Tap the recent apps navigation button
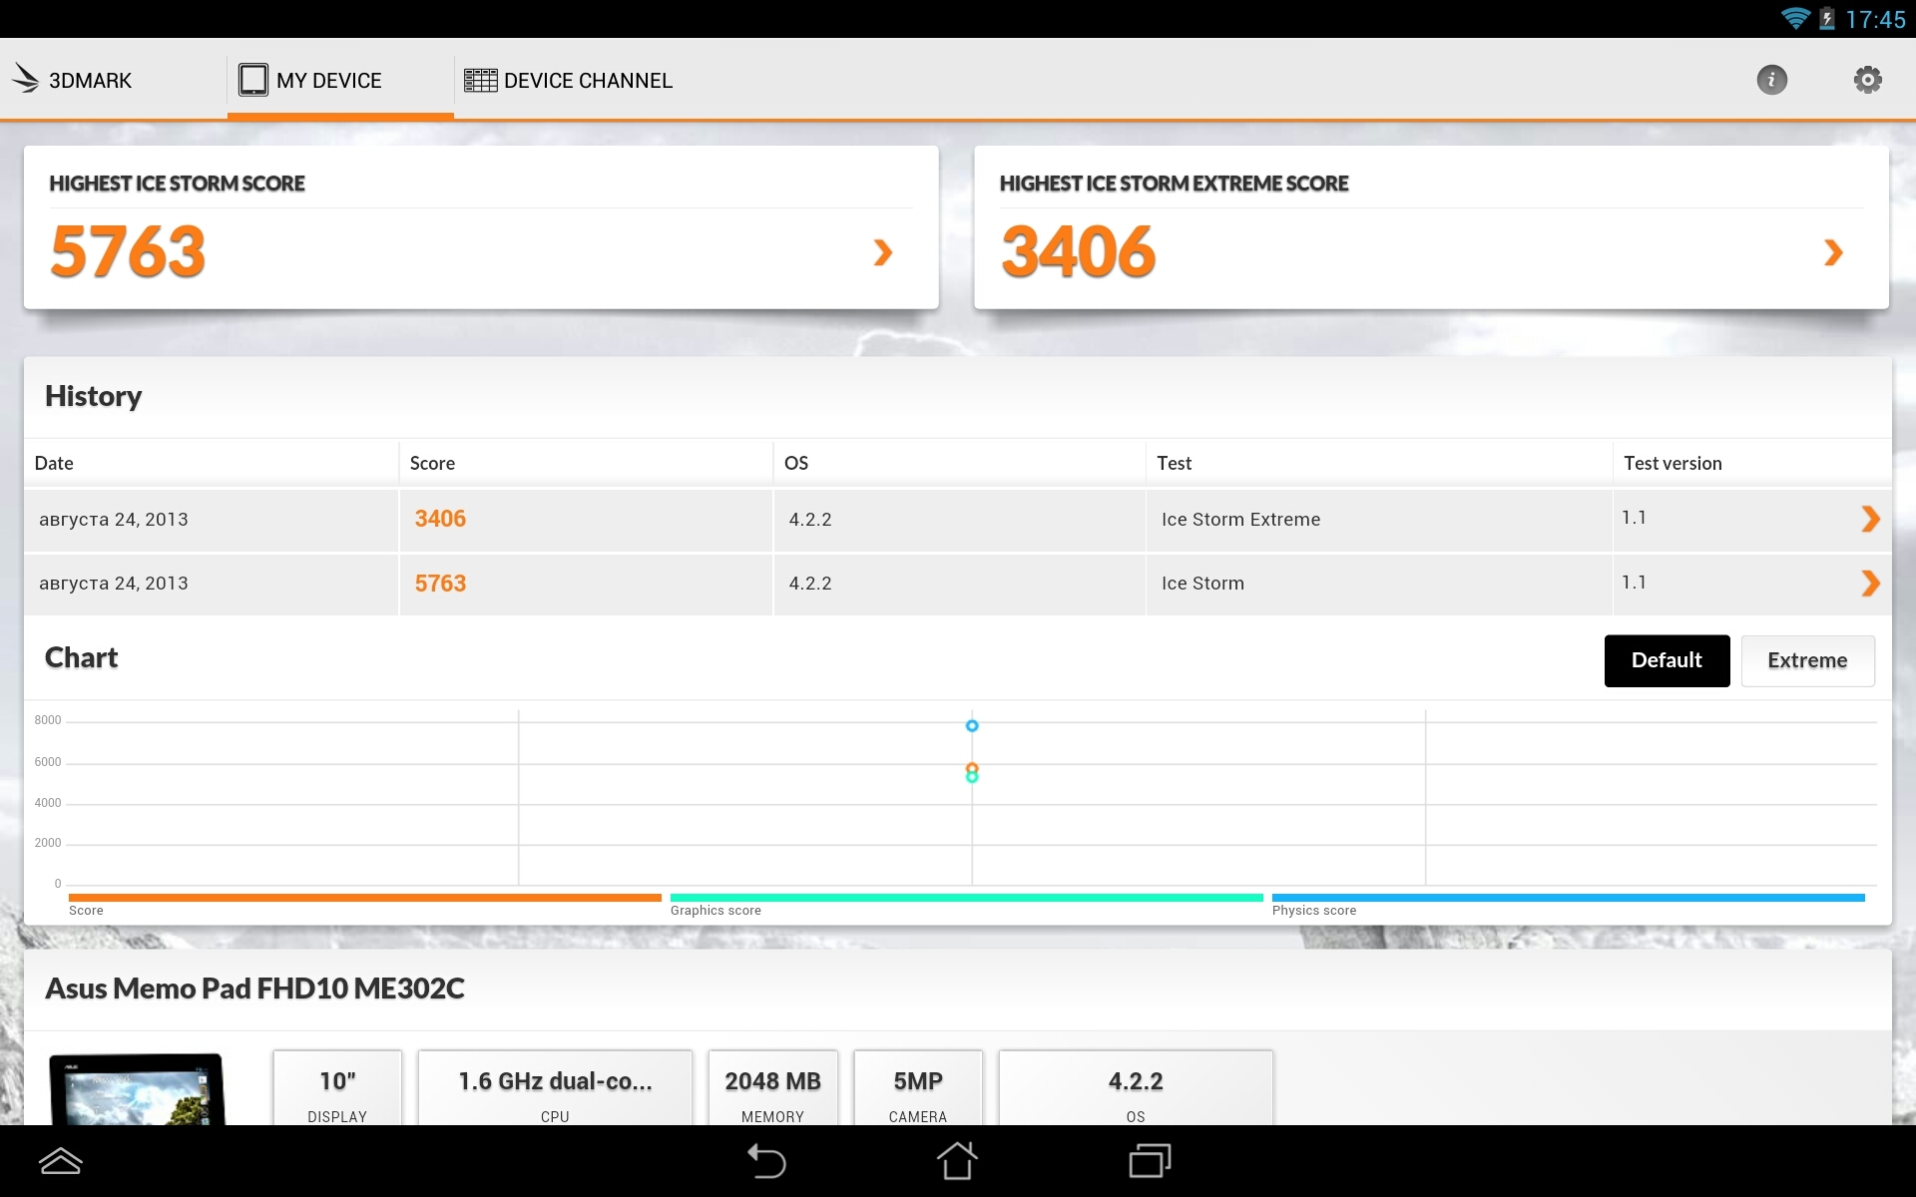This screenshot has width=1916, height=1197. pos(1150,1161)
